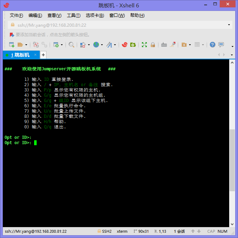
Task: Open the address bar history dropdown
Action: pos(229,25)
